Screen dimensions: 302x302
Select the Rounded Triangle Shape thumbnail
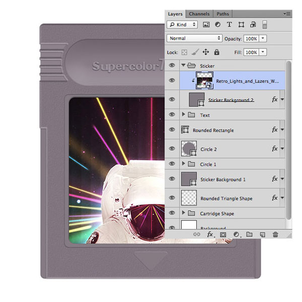pyautogui.click(x=189, y=198)
